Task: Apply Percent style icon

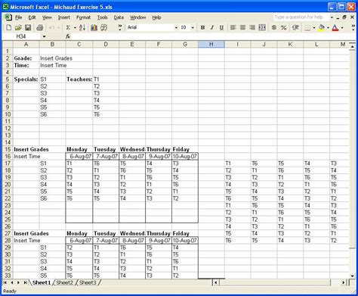Action: click(284, 27)
